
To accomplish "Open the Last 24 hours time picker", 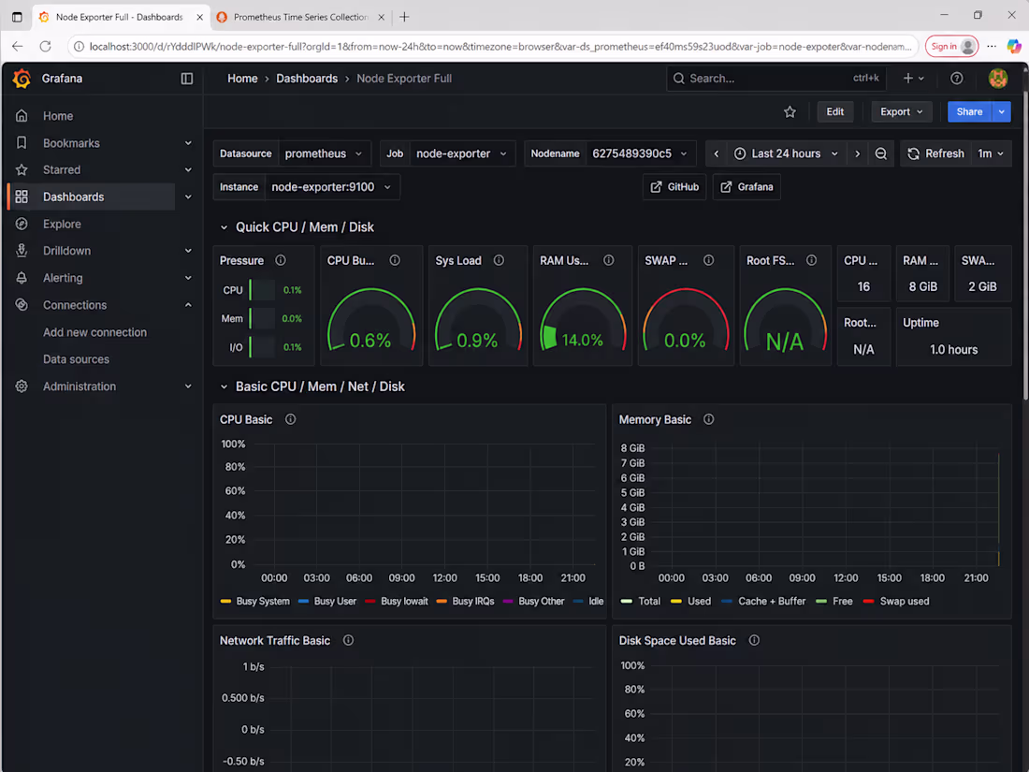I will pyautogui.click(x=786, y=153).
